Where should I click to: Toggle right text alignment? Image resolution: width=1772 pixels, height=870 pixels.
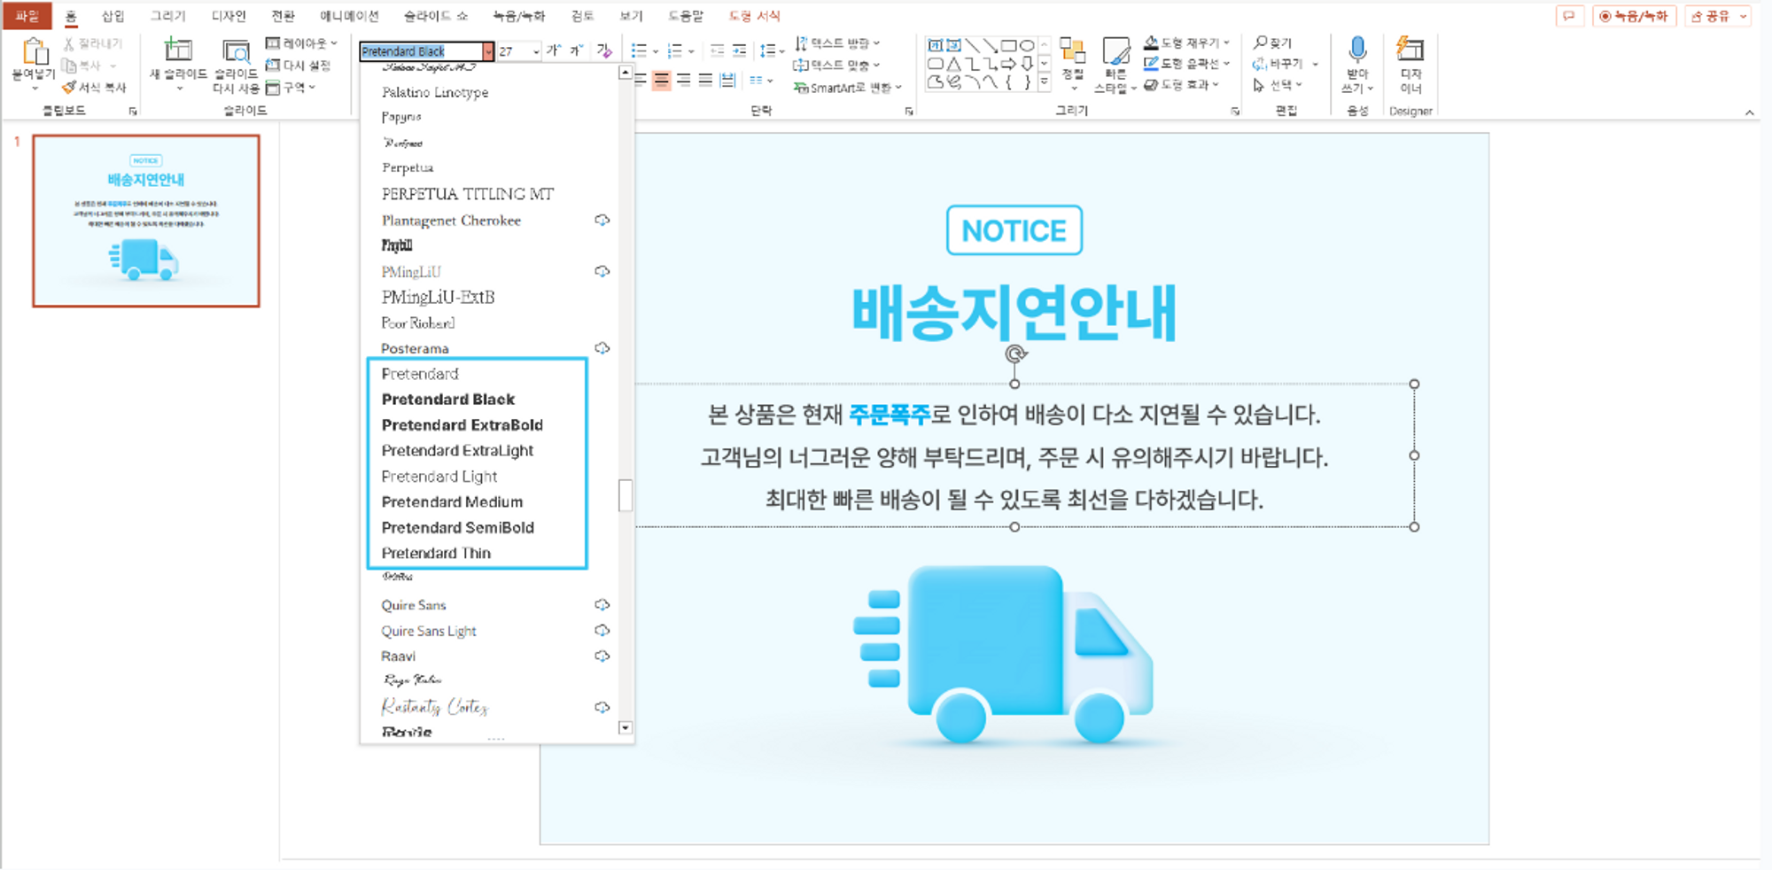click(683, 81)
